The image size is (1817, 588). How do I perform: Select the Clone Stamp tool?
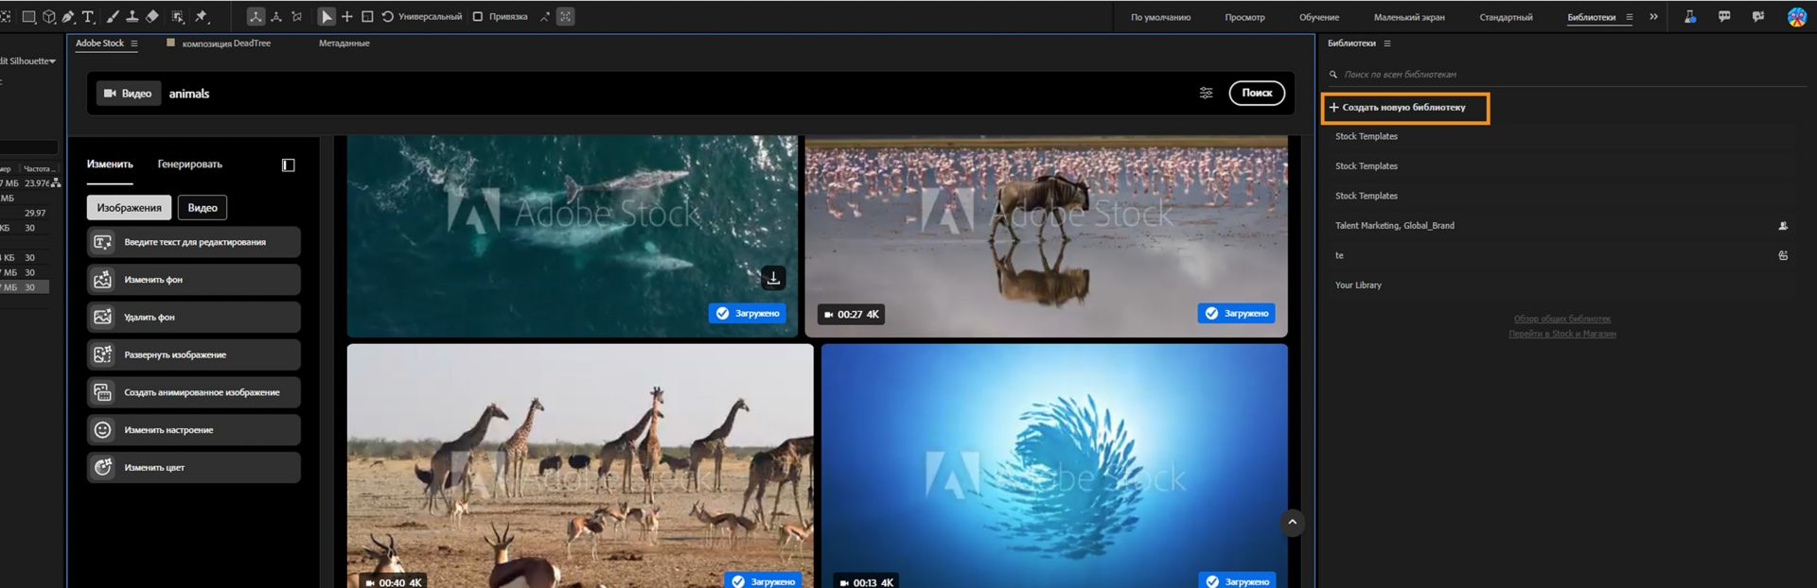[132, 17]
